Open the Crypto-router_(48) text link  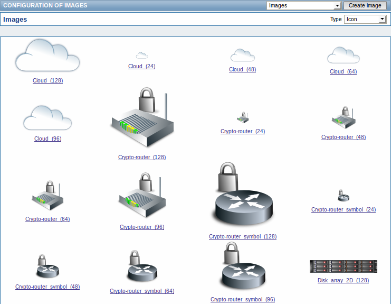[344, 137]
